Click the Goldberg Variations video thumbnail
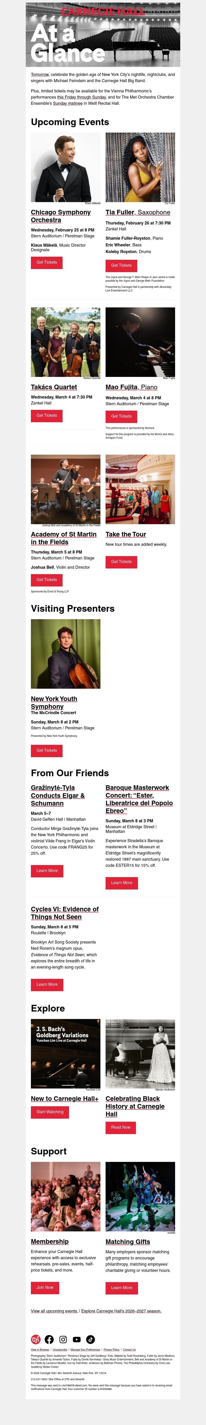 coord(65,1054)
